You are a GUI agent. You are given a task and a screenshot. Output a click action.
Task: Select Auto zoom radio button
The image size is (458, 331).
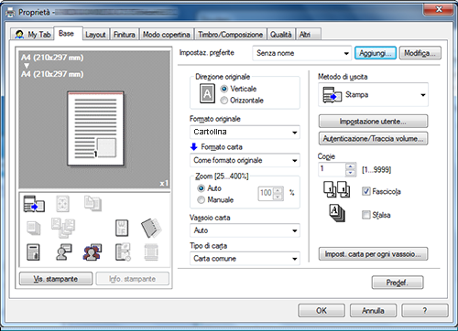coord(201,188)
